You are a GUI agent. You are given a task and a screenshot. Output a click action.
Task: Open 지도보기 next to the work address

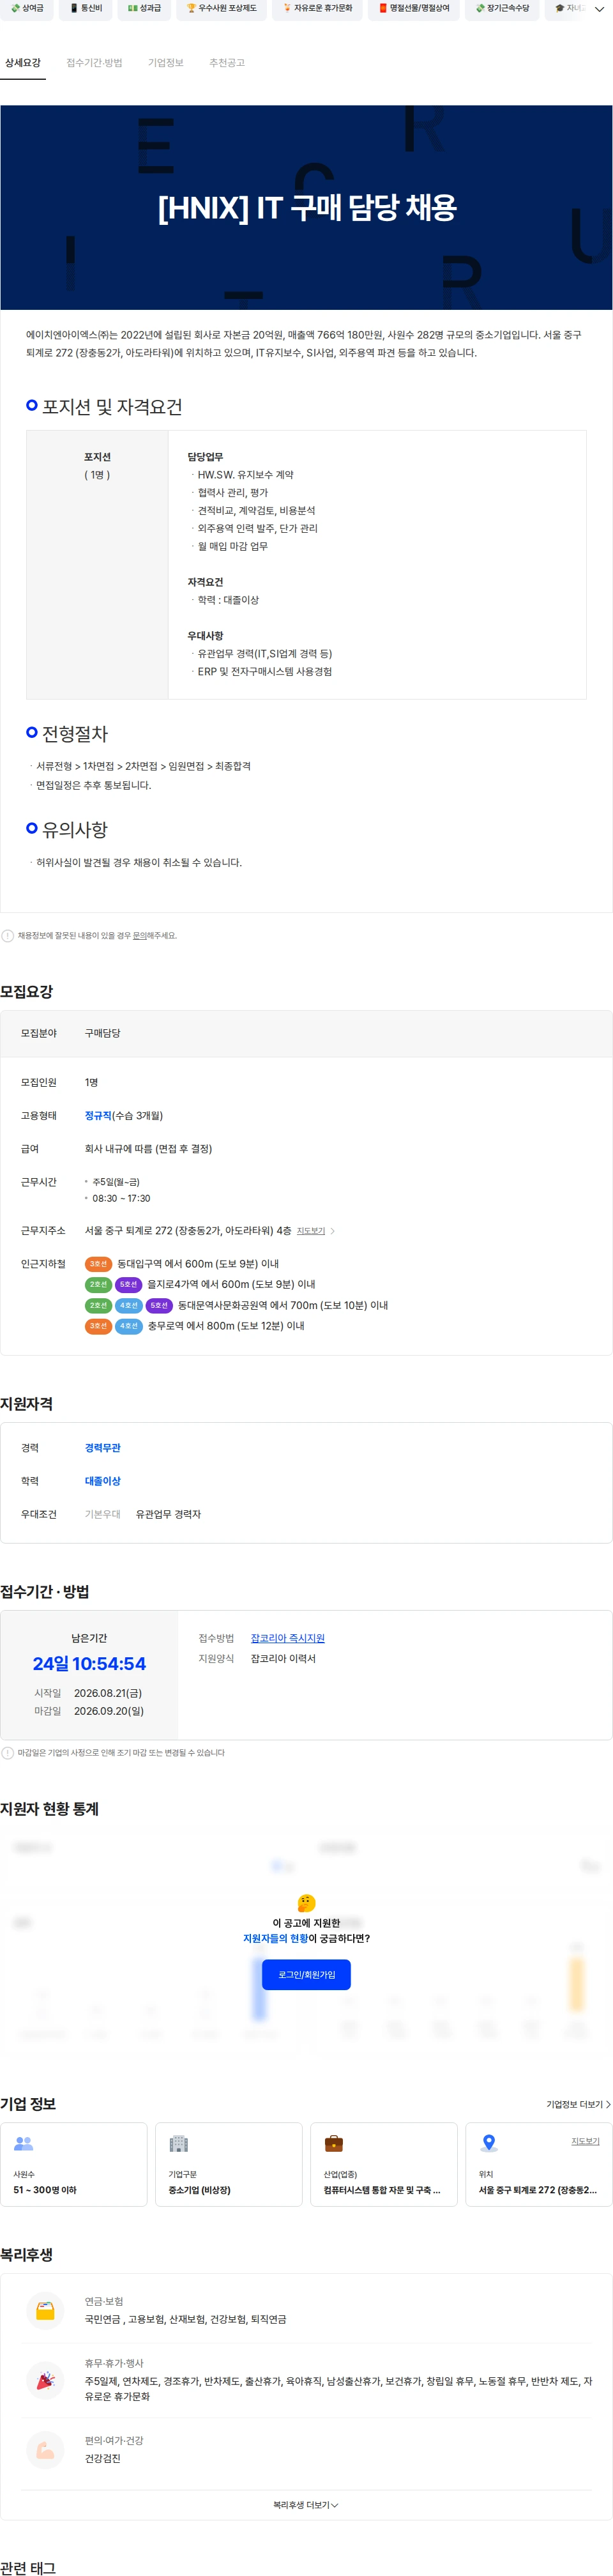311,1231
